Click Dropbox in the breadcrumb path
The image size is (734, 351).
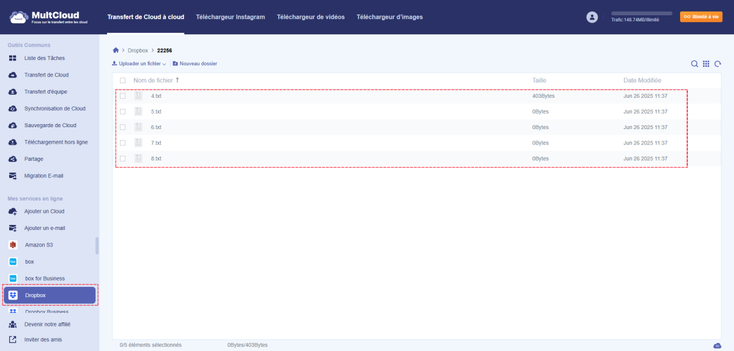pos(138,50)
